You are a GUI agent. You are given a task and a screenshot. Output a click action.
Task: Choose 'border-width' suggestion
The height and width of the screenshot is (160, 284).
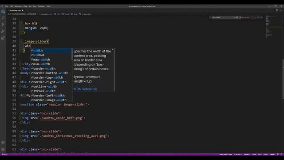pyautogui.click(x=51, y=68)
